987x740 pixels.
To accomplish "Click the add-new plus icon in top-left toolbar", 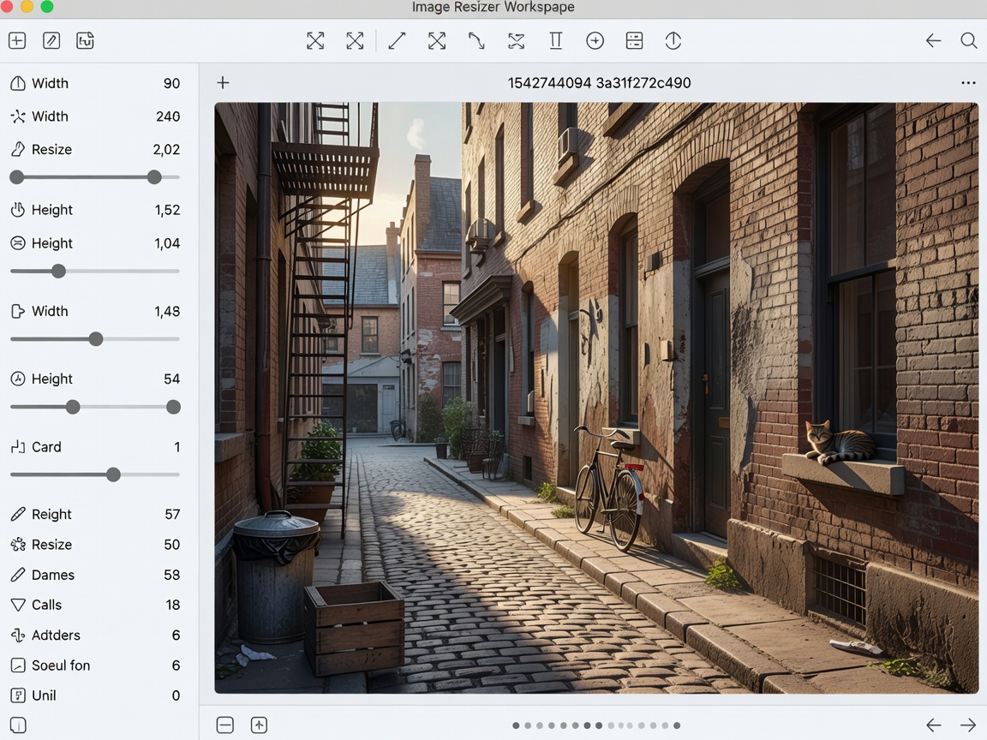I will (x=17, y=41).
